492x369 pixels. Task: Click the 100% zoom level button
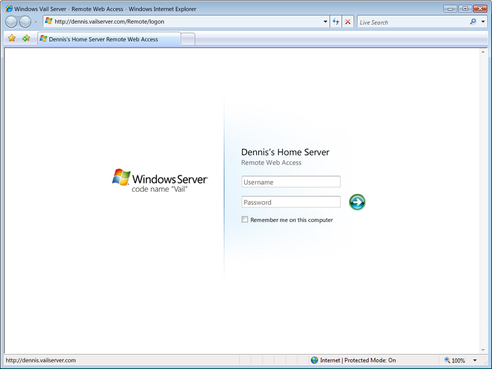[x=455, y=360]
